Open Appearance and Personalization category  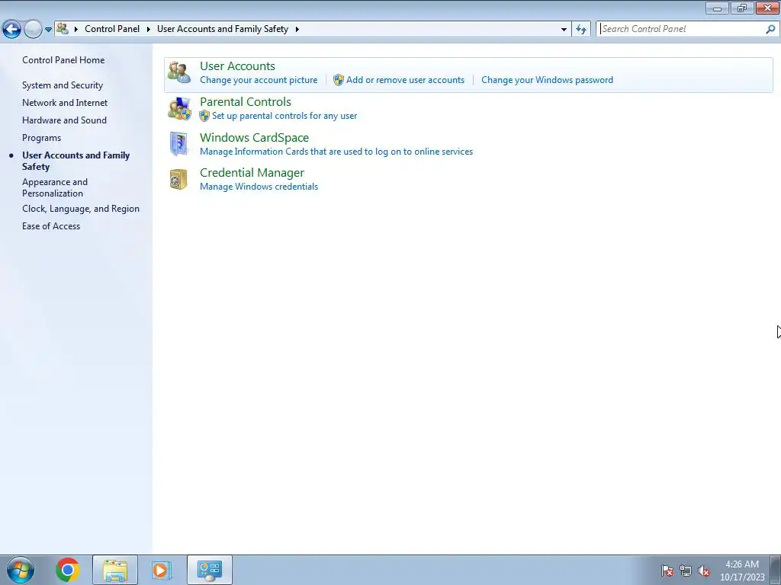pyautogui.click(x=55, y=187)
